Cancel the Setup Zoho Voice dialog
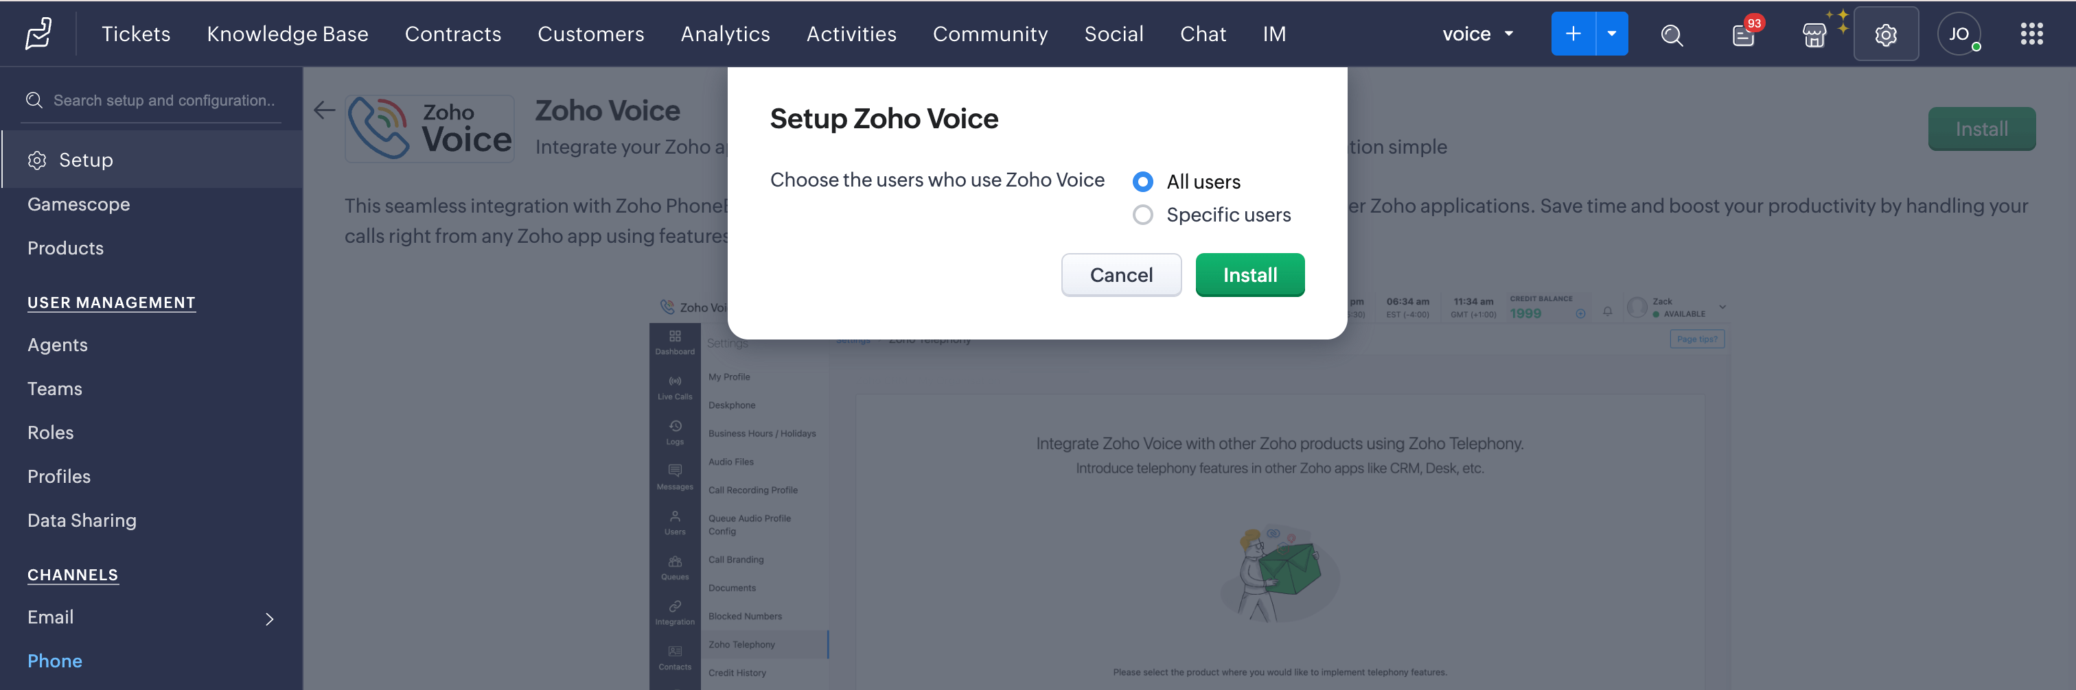 click(1120, 275)
